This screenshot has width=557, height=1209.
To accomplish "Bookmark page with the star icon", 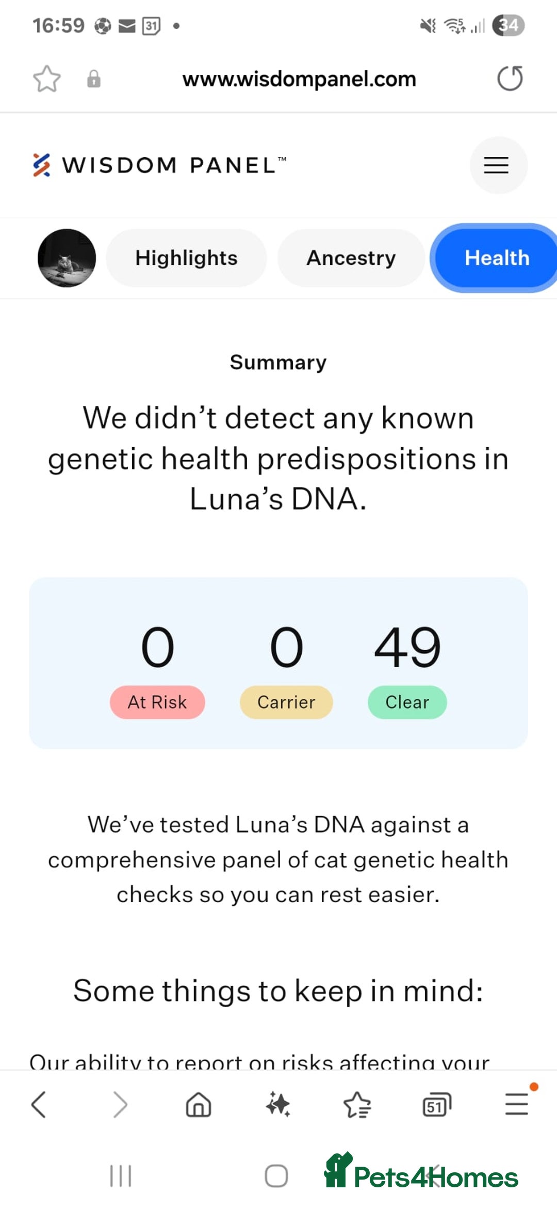I will point(47,79).
